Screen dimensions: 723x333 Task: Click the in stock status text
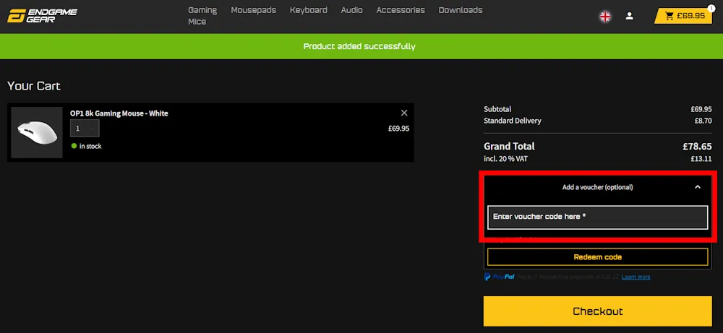click(90, 147)
